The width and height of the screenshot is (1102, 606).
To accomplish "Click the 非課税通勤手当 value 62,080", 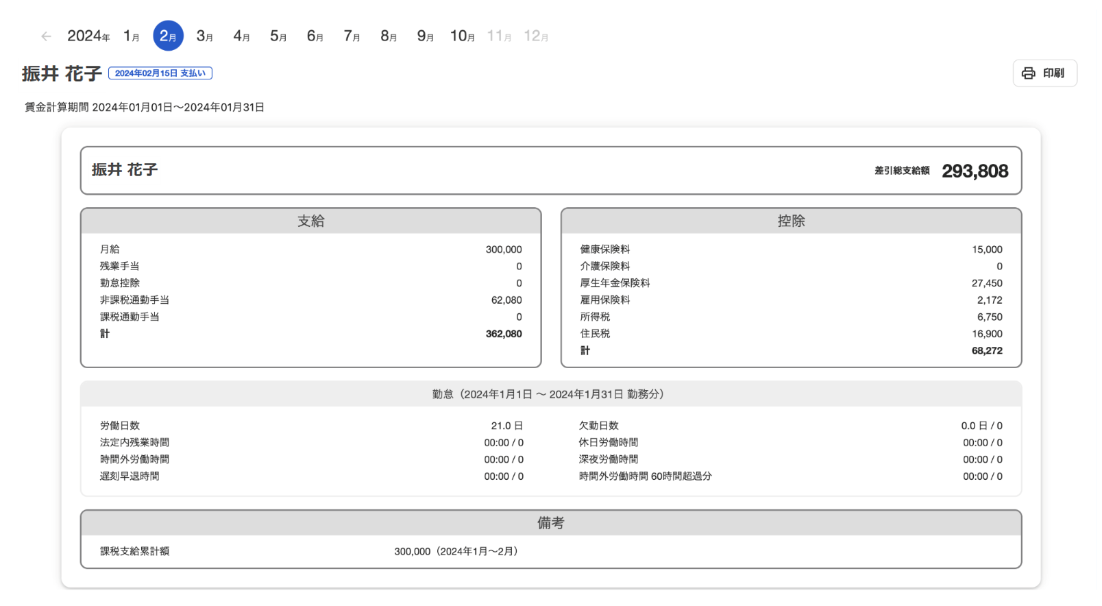I will [506, 300].
